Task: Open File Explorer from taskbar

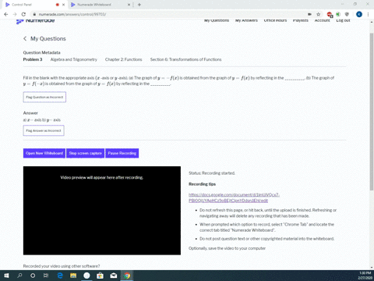Action: (x=73, y=276)
